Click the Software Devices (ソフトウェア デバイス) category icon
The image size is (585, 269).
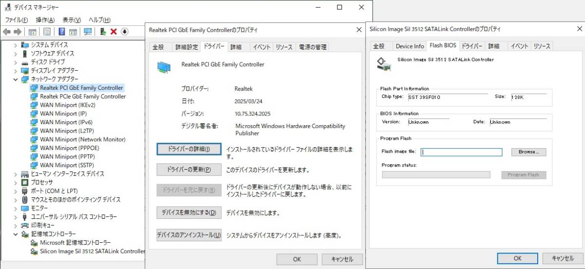pyautogui.click(x=25, y=54)
